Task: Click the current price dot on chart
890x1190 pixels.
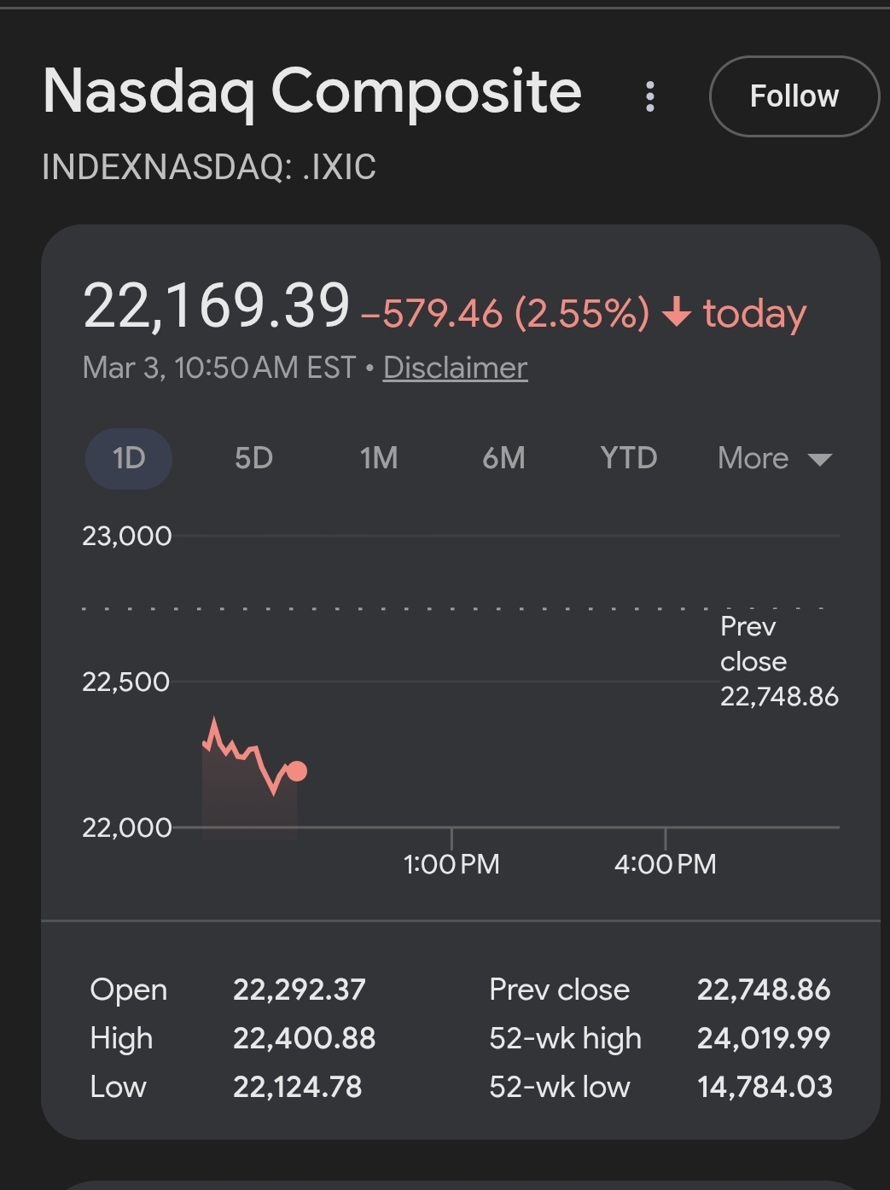Action: tap(297, 771)
